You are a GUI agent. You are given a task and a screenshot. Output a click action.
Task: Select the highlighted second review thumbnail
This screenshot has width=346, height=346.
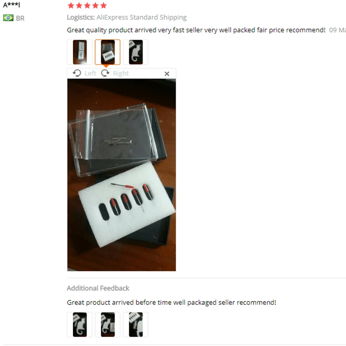[108, 52]
